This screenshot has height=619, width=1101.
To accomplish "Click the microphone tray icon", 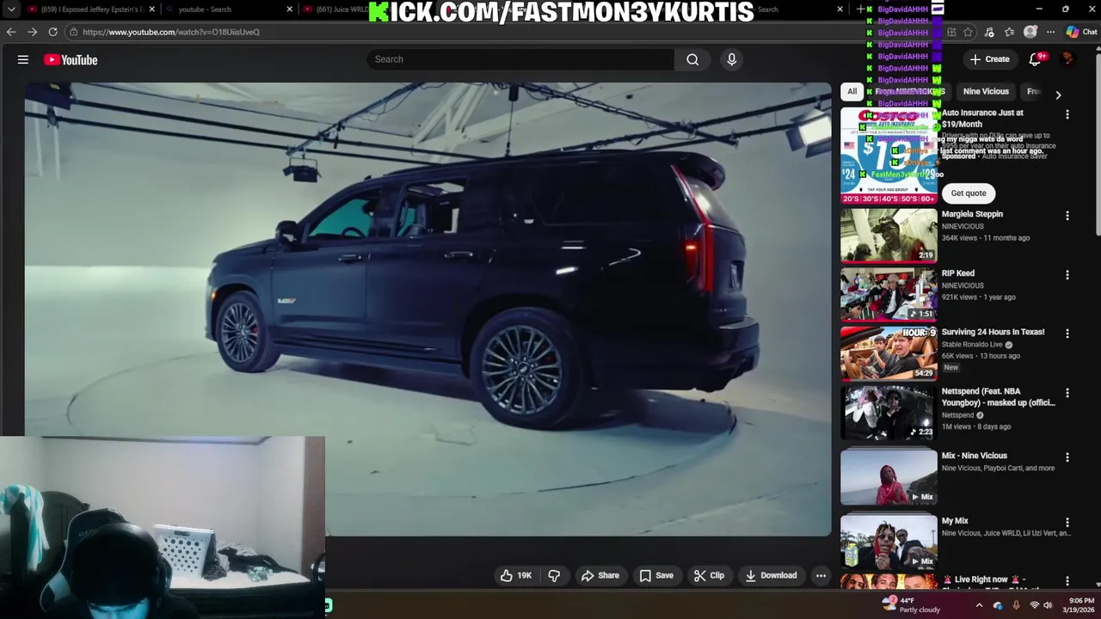I will click(x=1017, y=605).
